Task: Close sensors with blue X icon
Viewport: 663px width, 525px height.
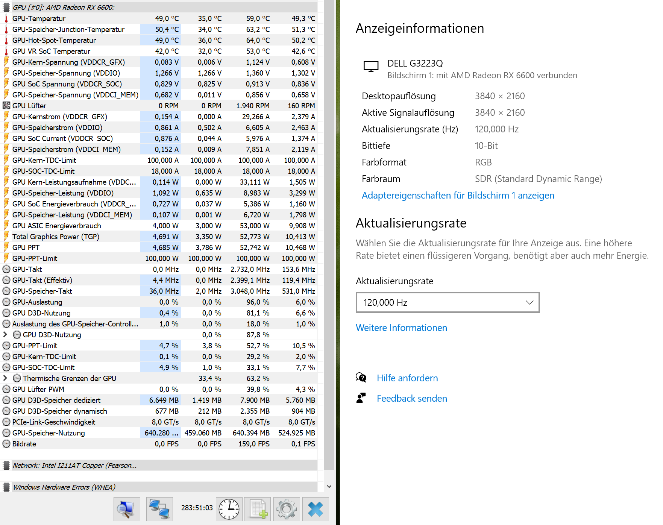Action: click(x=316, y=509)
